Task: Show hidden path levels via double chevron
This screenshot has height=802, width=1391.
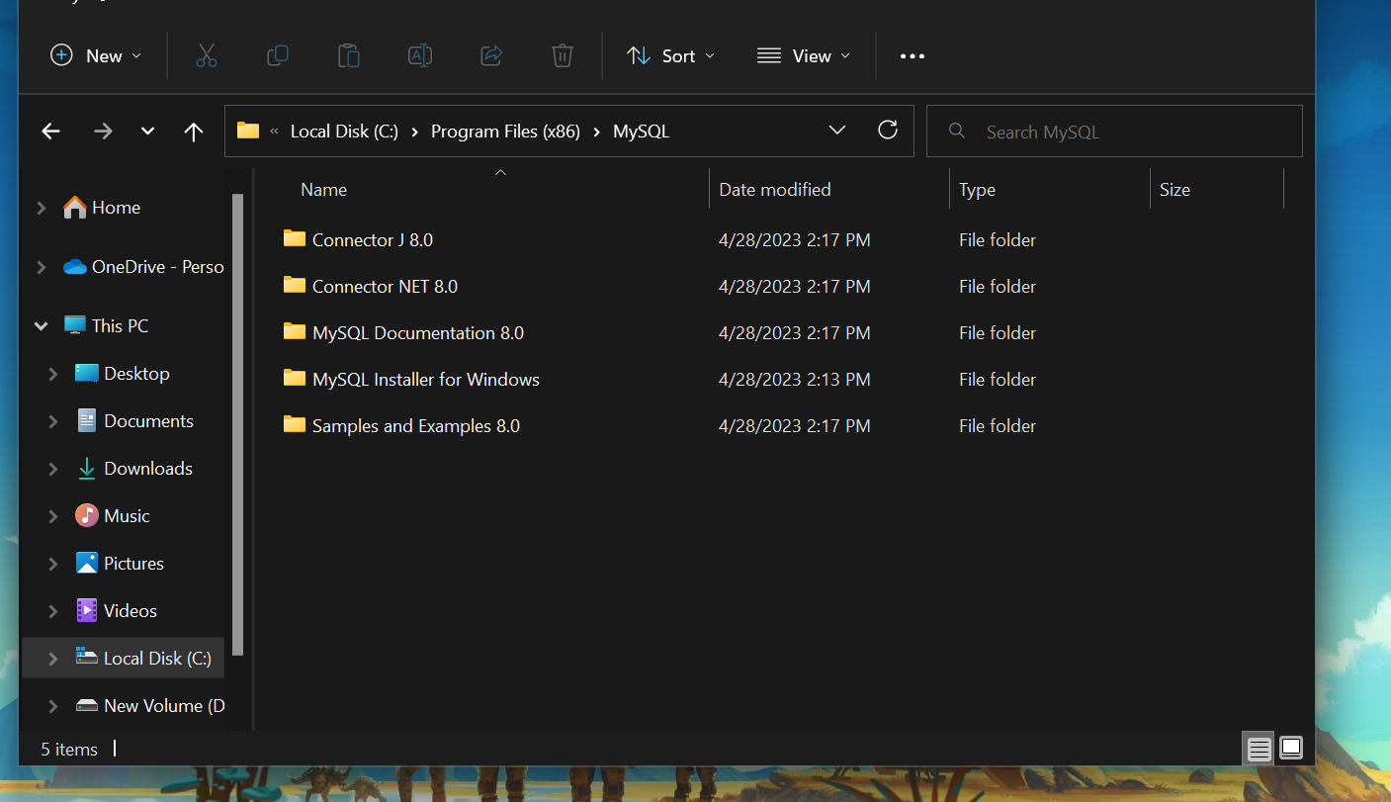Action: (274, 132)
